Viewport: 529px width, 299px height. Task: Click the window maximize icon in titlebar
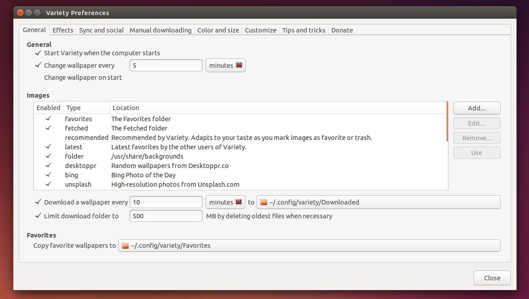[37, 12]
